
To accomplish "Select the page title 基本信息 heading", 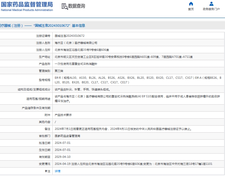I will (x=43, y=26).
